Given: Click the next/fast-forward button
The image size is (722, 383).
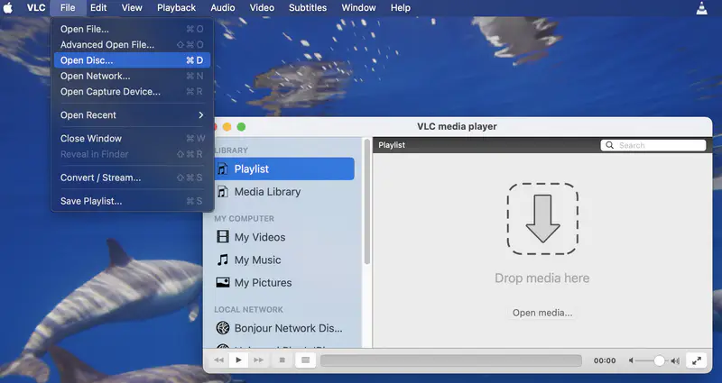Looking at the screenshot, I should 259,360.
